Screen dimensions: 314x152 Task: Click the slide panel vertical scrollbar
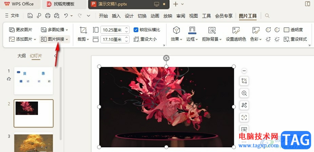click(x=61, y=103)
